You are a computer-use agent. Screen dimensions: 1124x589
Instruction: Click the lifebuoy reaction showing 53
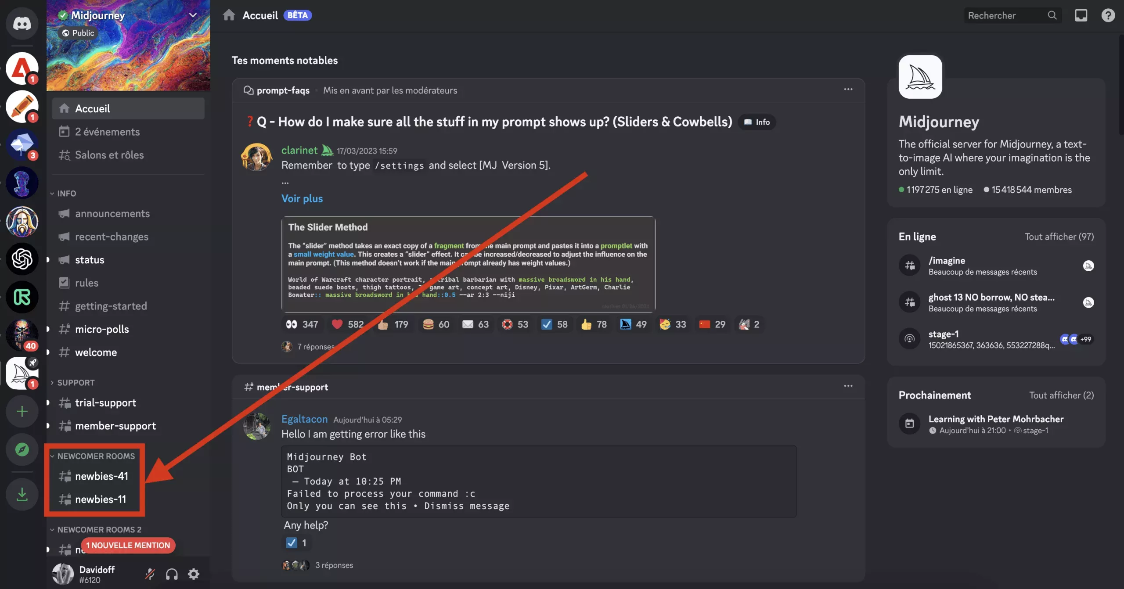coord(515,324)
